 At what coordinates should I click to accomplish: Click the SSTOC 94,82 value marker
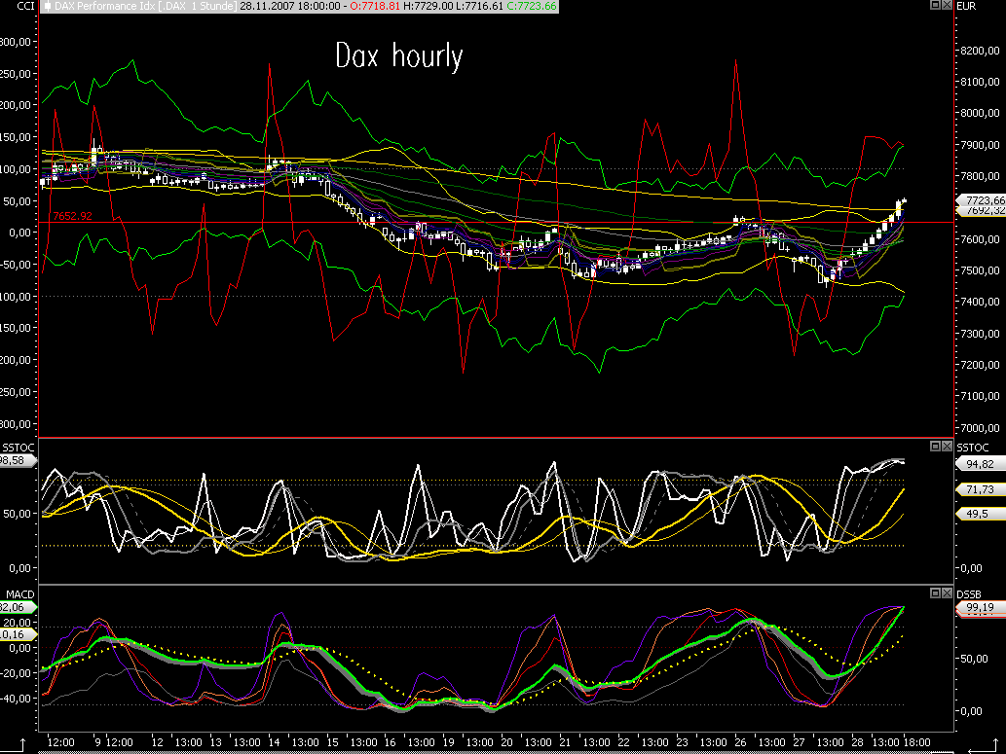click(x=979, y=465)
